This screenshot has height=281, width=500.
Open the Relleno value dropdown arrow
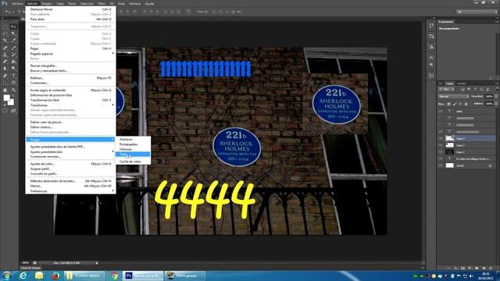coord(496,104)
